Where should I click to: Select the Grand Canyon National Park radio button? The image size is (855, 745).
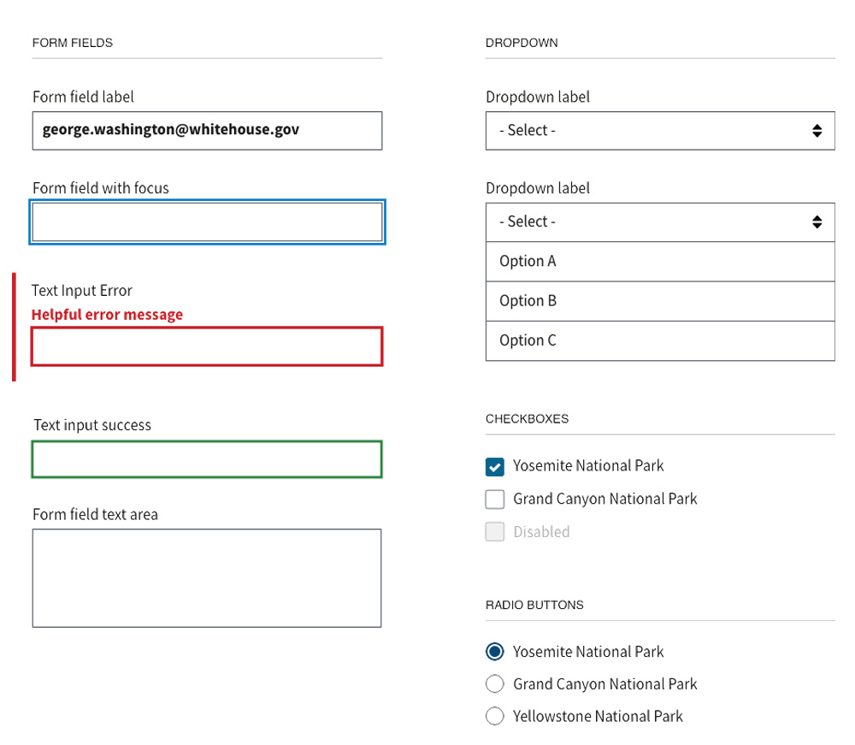[494, 683]
